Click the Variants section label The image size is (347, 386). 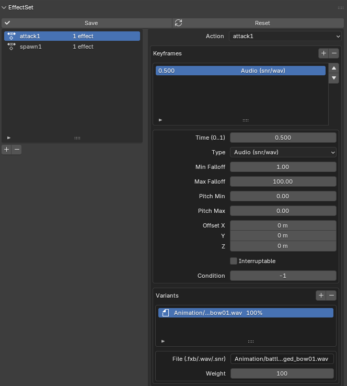coord(167,296)
